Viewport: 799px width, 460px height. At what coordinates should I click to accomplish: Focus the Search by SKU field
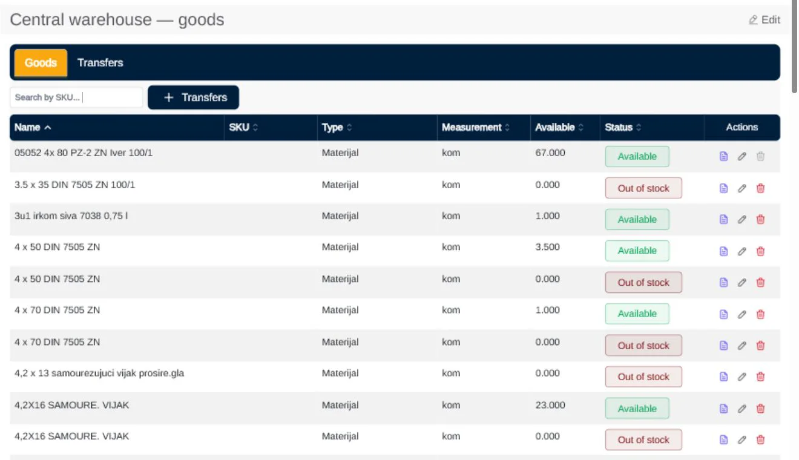coord(76,97)
